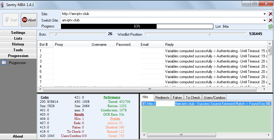
Task: Click the 'Hits: 1' result value
Action: tap(79, 119)
